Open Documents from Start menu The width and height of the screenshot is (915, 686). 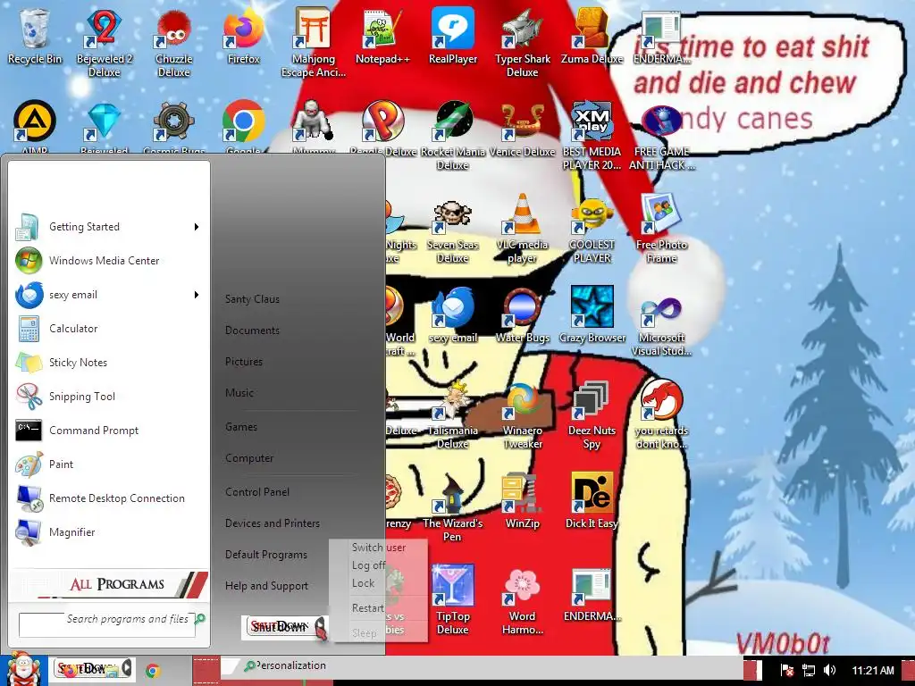pos(252,330)
